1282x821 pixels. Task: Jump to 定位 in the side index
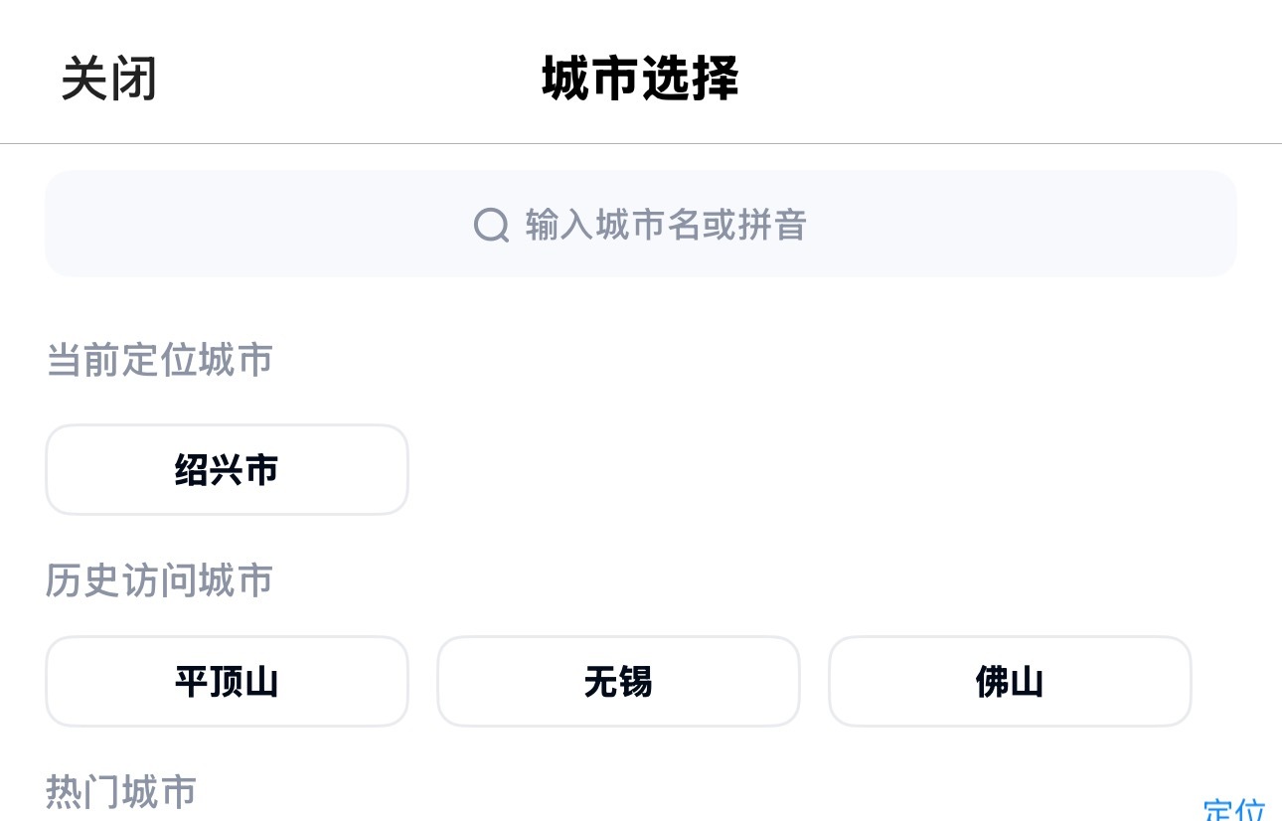click(1234, 809)
